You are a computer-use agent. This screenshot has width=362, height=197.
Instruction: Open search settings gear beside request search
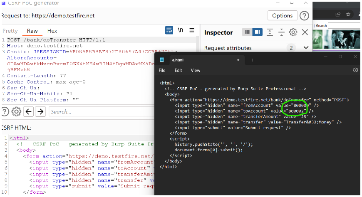pyautogui.click(x=16, y=112)
